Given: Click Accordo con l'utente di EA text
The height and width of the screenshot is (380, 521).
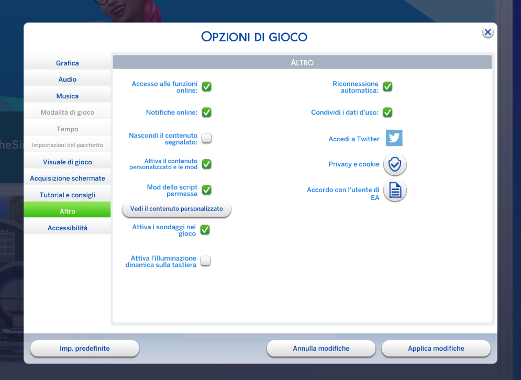Looking at the screenshot, I should pos(343,194).
